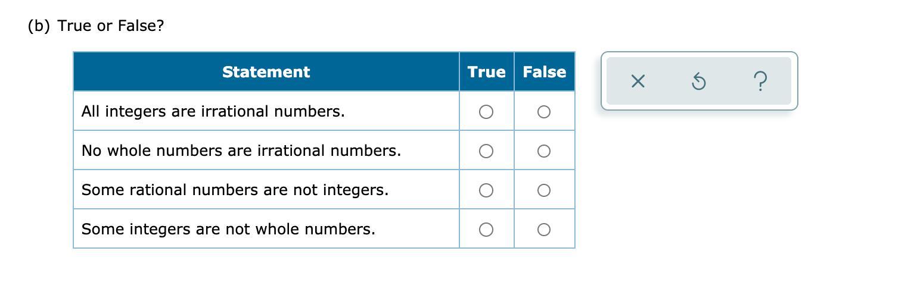Select False for 'No whole numbers are irrational'
Viewport: 914px width, 301px height.
[543, 151]
